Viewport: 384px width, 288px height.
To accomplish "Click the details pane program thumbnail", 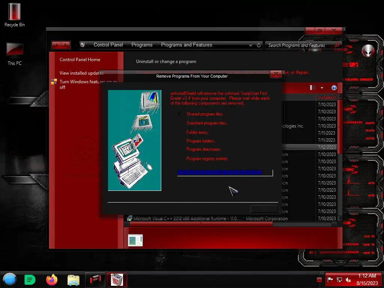I will pyautogui.click(x=135, y=240).
